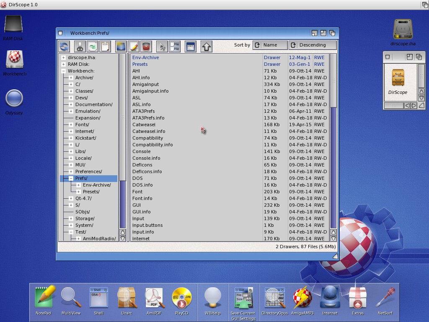Expand the dirscope.lha: tree node
This screenshot has height=322, width=429.
(x=63, y=57)
